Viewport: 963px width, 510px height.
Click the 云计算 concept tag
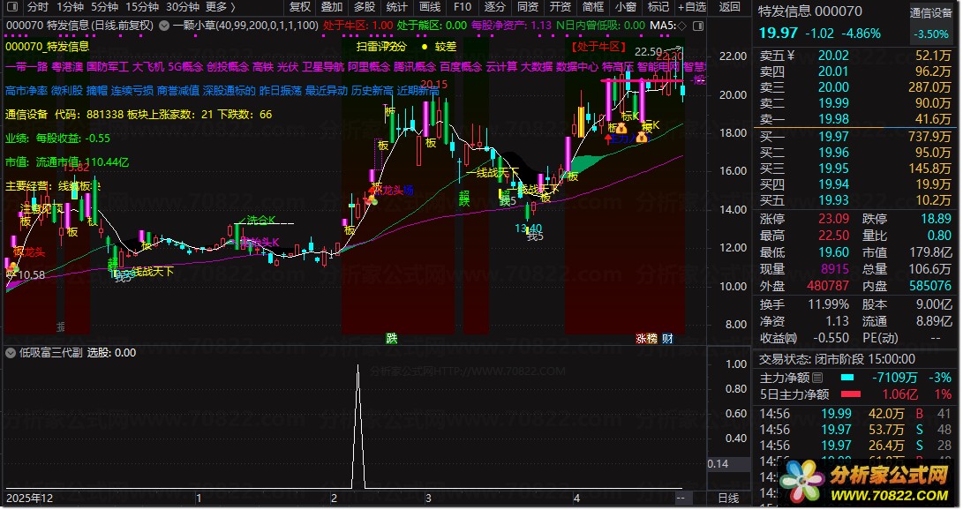pyautogui.click(x=501, y=66)
